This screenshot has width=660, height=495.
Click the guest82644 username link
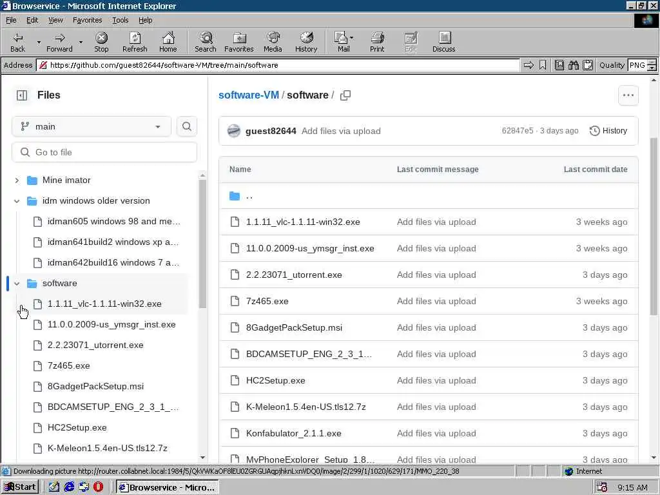click(271, 131)
